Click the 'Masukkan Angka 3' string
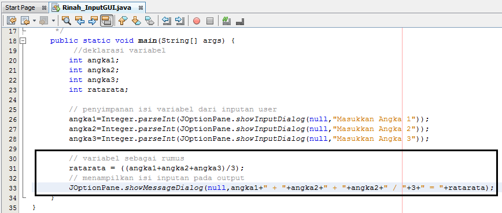This screenshot has width=502, height=213. [x=374, y=139]
